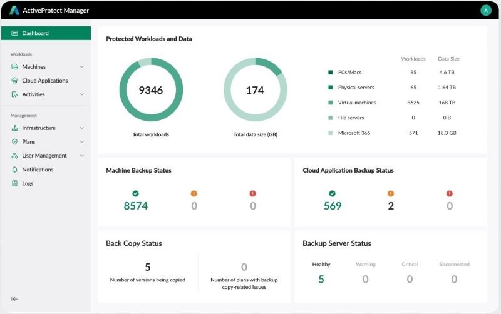Click orange warning icon under Cloud Application Backup Status
Viewport: 501px width, 314px height.
[391, 193]
